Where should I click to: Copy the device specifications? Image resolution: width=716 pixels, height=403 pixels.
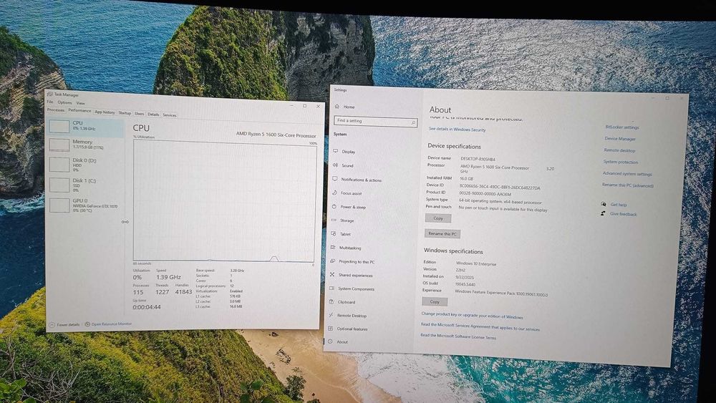tap(438, 218)
